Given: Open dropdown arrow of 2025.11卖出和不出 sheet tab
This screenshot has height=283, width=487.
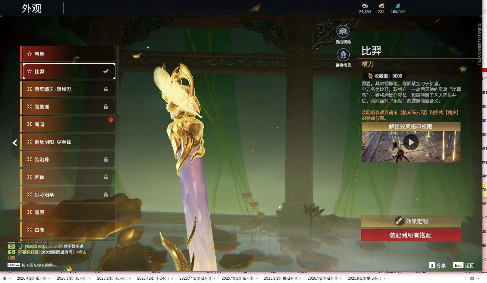Looking at the screenshot, I should tap(214, 278).
